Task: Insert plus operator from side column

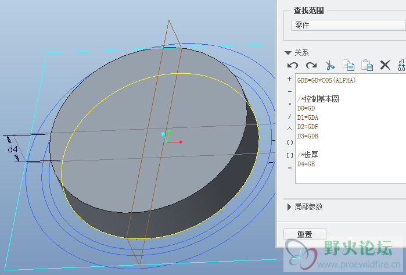Action: (x=290, y=79)
